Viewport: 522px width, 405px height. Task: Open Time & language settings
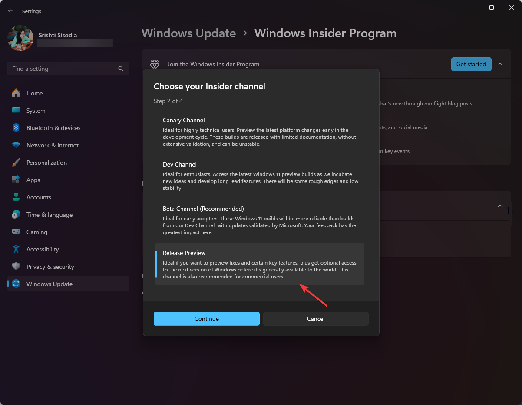click(49, 215)
